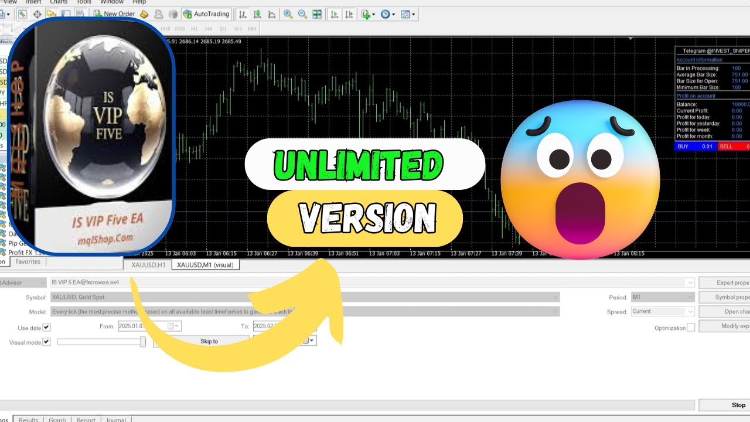Open the Insert menu
The height and width of the screenshot is (422, 750).
(x=33, y=2)
